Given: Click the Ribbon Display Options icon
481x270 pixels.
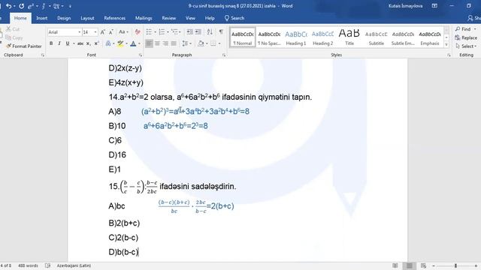Looking at the screenshot, I should point(434,6).
